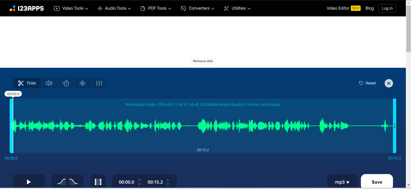Decrease the start time with down arrow
This screenshot has width=411, height=189.
139,185
